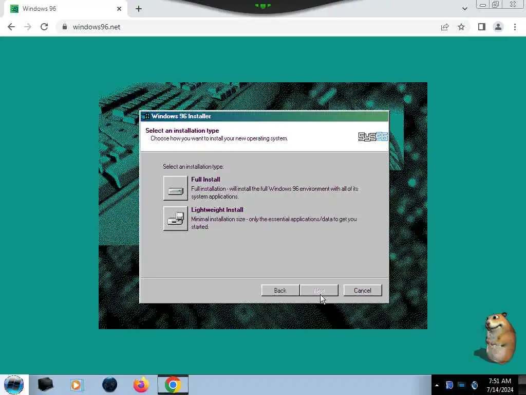This screenshot has height=395, width=526.
Task: Show hidden system tray icons
Action: point(437,385)
